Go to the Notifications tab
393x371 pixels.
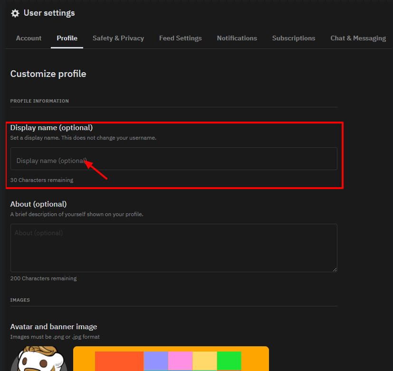click(237, 38)
